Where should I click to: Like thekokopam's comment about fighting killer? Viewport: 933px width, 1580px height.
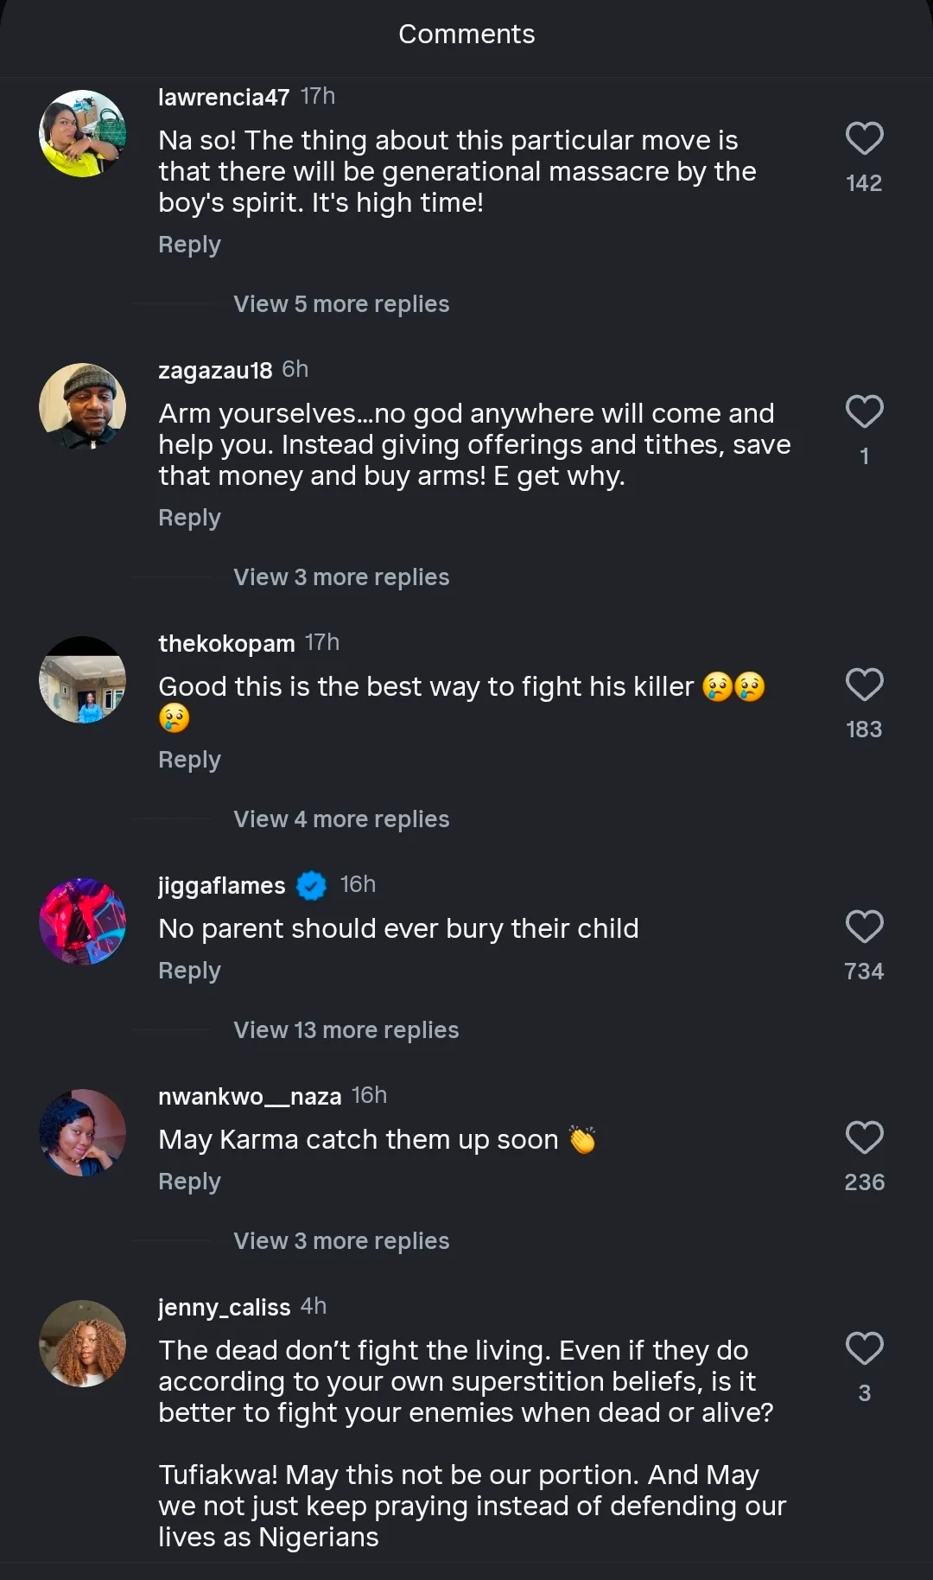point(864,685)
